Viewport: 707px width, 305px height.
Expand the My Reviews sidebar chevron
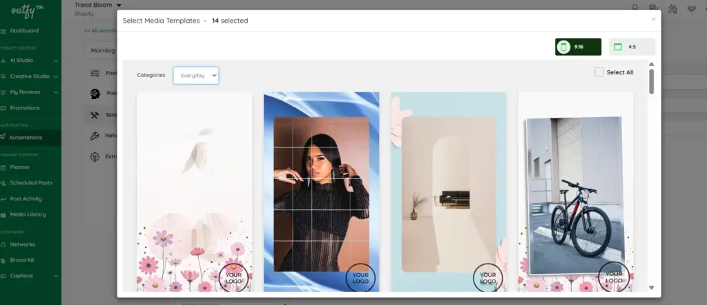coord(56,92)
